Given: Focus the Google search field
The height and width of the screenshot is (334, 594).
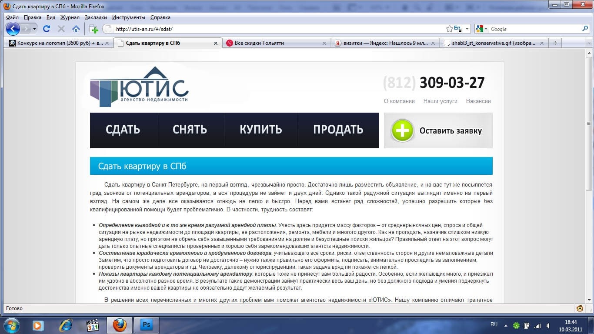Looking at the screenshot, I should click(535, 29).
